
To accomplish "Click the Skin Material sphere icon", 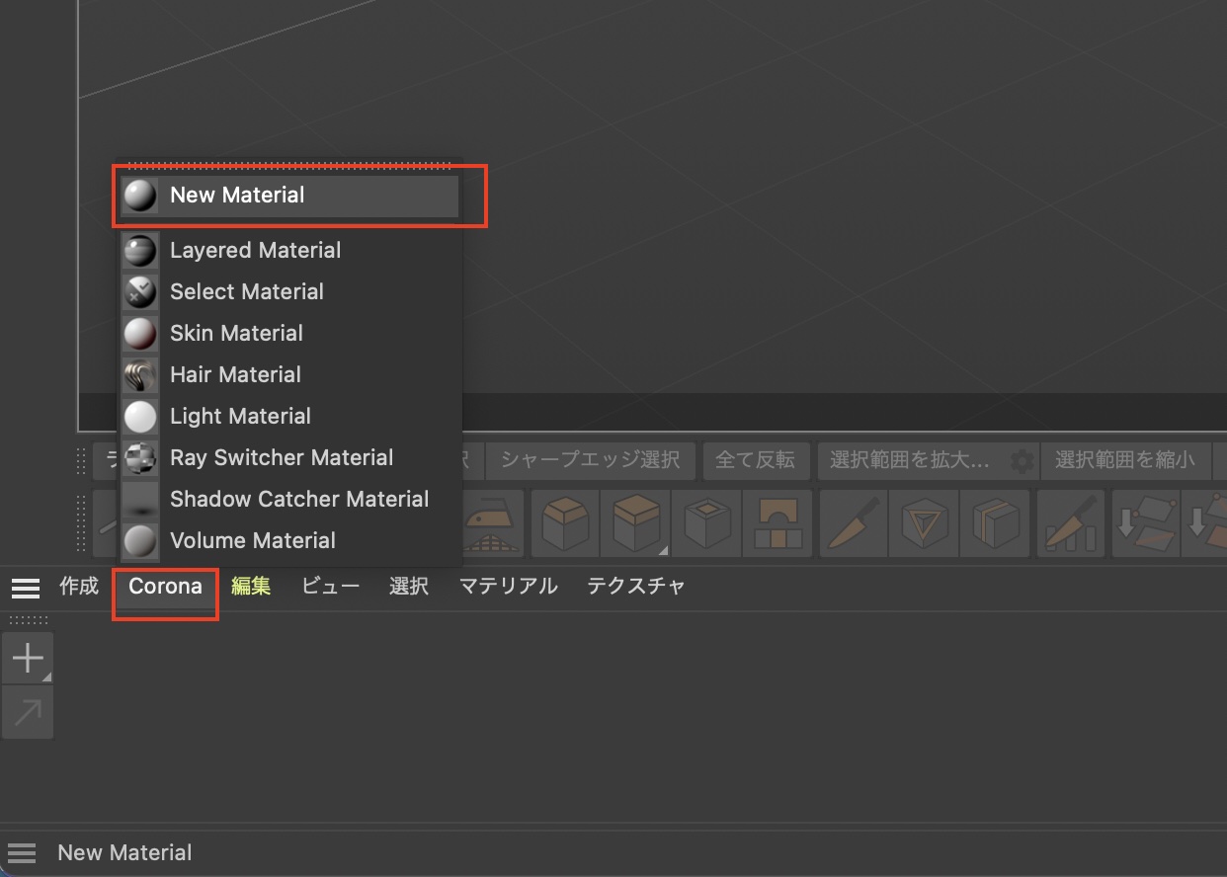I will 140,334.
